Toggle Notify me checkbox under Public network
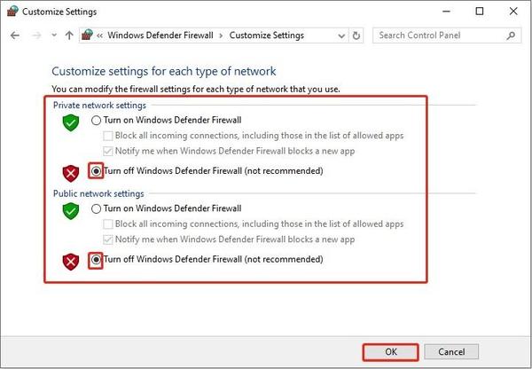532x369 pixels. coord(108,240)
